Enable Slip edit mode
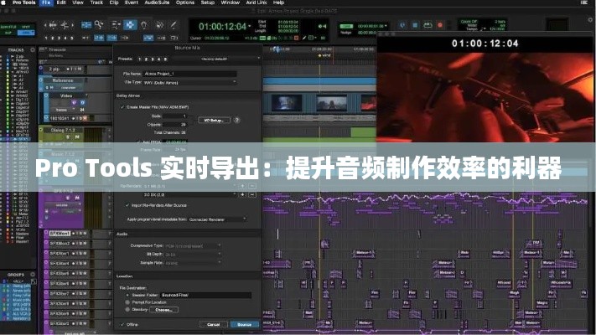 (x=8, y=33)
